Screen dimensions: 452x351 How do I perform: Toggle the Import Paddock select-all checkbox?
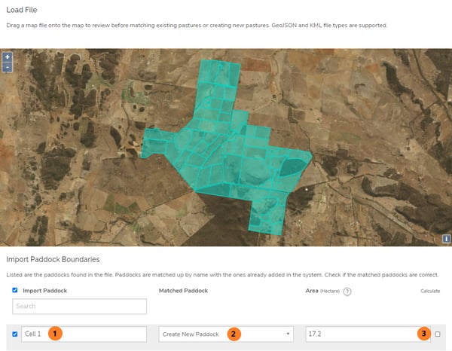[x=16, y=290]
